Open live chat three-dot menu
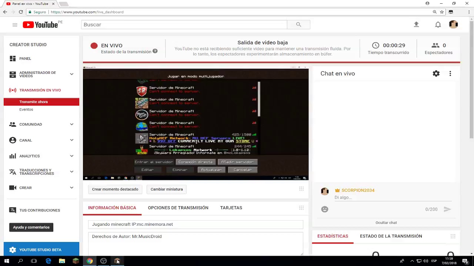The width and height of the screenshot is (474, 266). (x=450, y=74)
